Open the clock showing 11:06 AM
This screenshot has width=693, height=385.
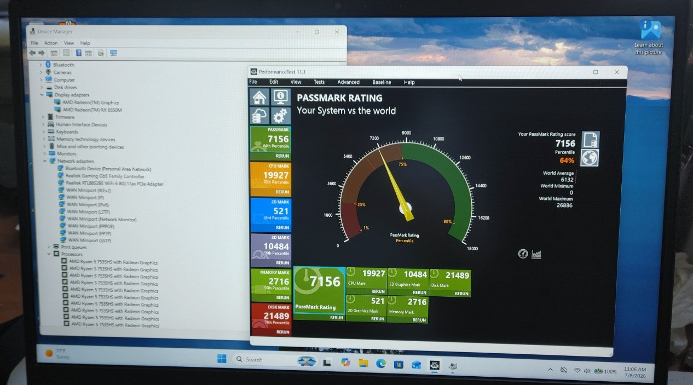(x=635, y=372)
